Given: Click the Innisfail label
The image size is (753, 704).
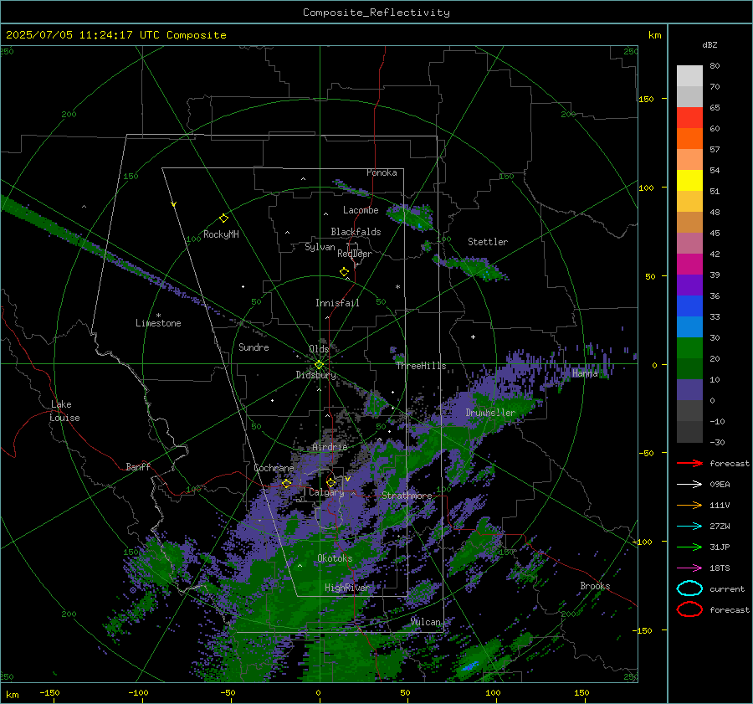Looking at the screenshot, I should pyautogui.click(x=337, y=303).
